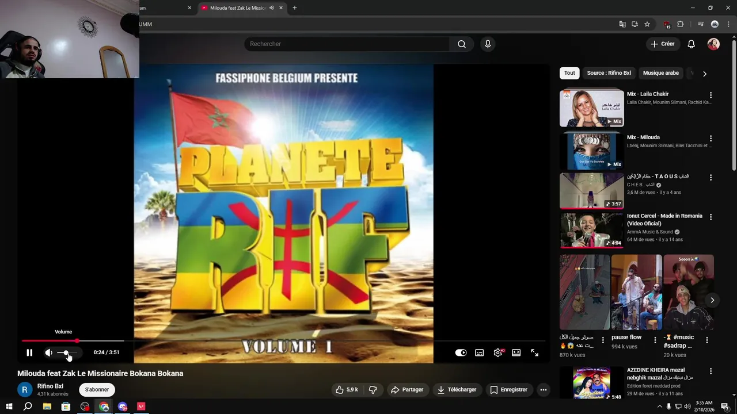The image size is (737, 414).
Task: Click the Télécharger button
Action: click(x=457, y=389)
